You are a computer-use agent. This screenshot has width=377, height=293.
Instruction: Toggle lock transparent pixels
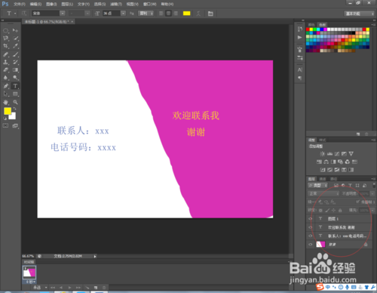tap(320, 210)
